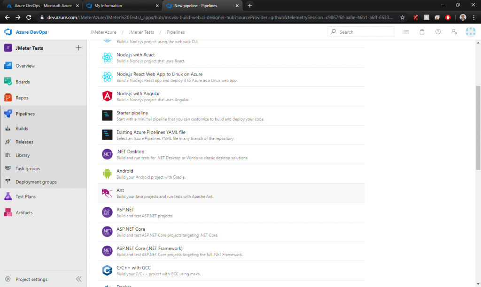Screen dimensions: 481x287
Task: Close the My Information tab
Action: point(157,6)
